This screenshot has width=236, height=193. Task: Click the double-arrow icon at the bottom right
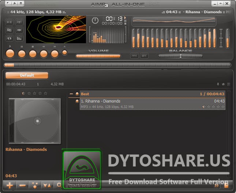(x=216, y=185)
